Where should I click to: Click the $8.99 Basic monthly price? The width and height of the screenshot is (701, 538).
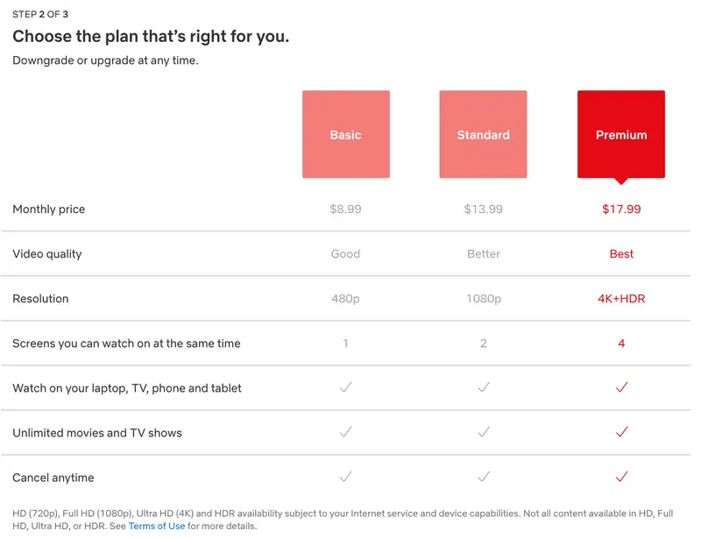point(346,209)
